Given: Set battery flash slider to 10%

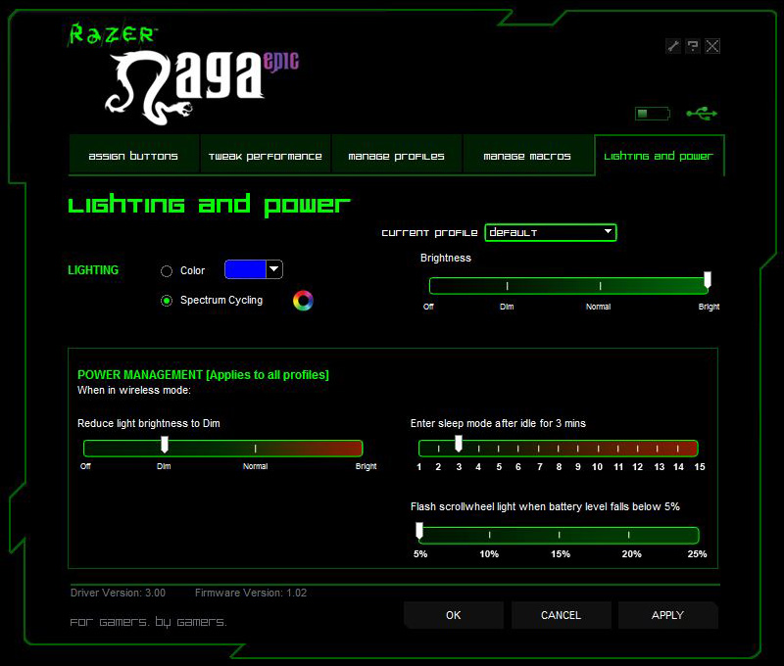Looking at the screenshot, I should click(489, 535).
